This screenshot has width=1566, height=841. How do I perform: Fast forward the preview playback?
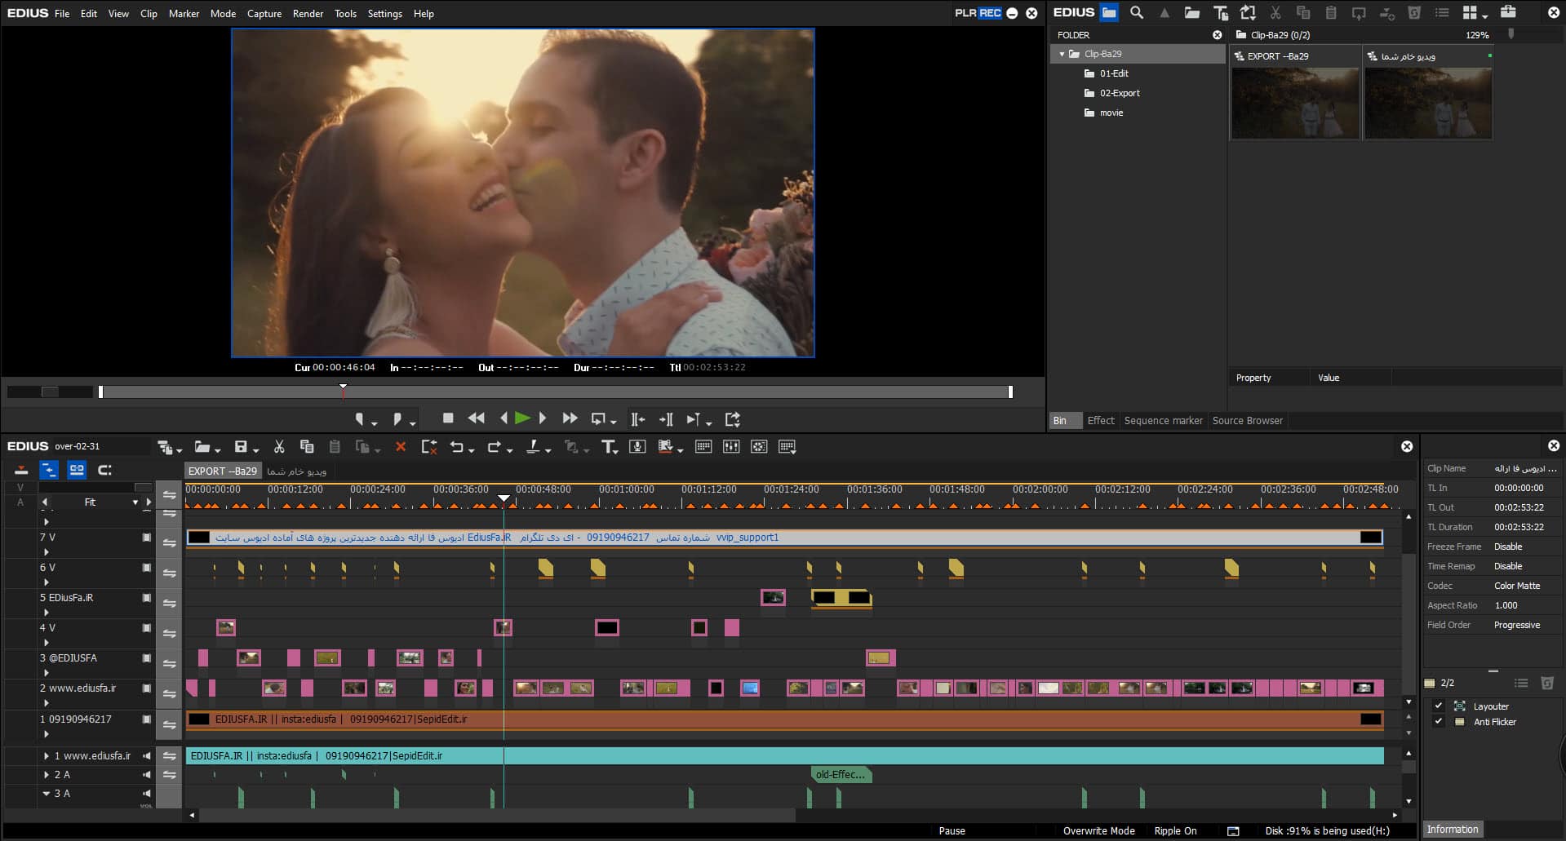pyautogui.click(x=570, y=418)
